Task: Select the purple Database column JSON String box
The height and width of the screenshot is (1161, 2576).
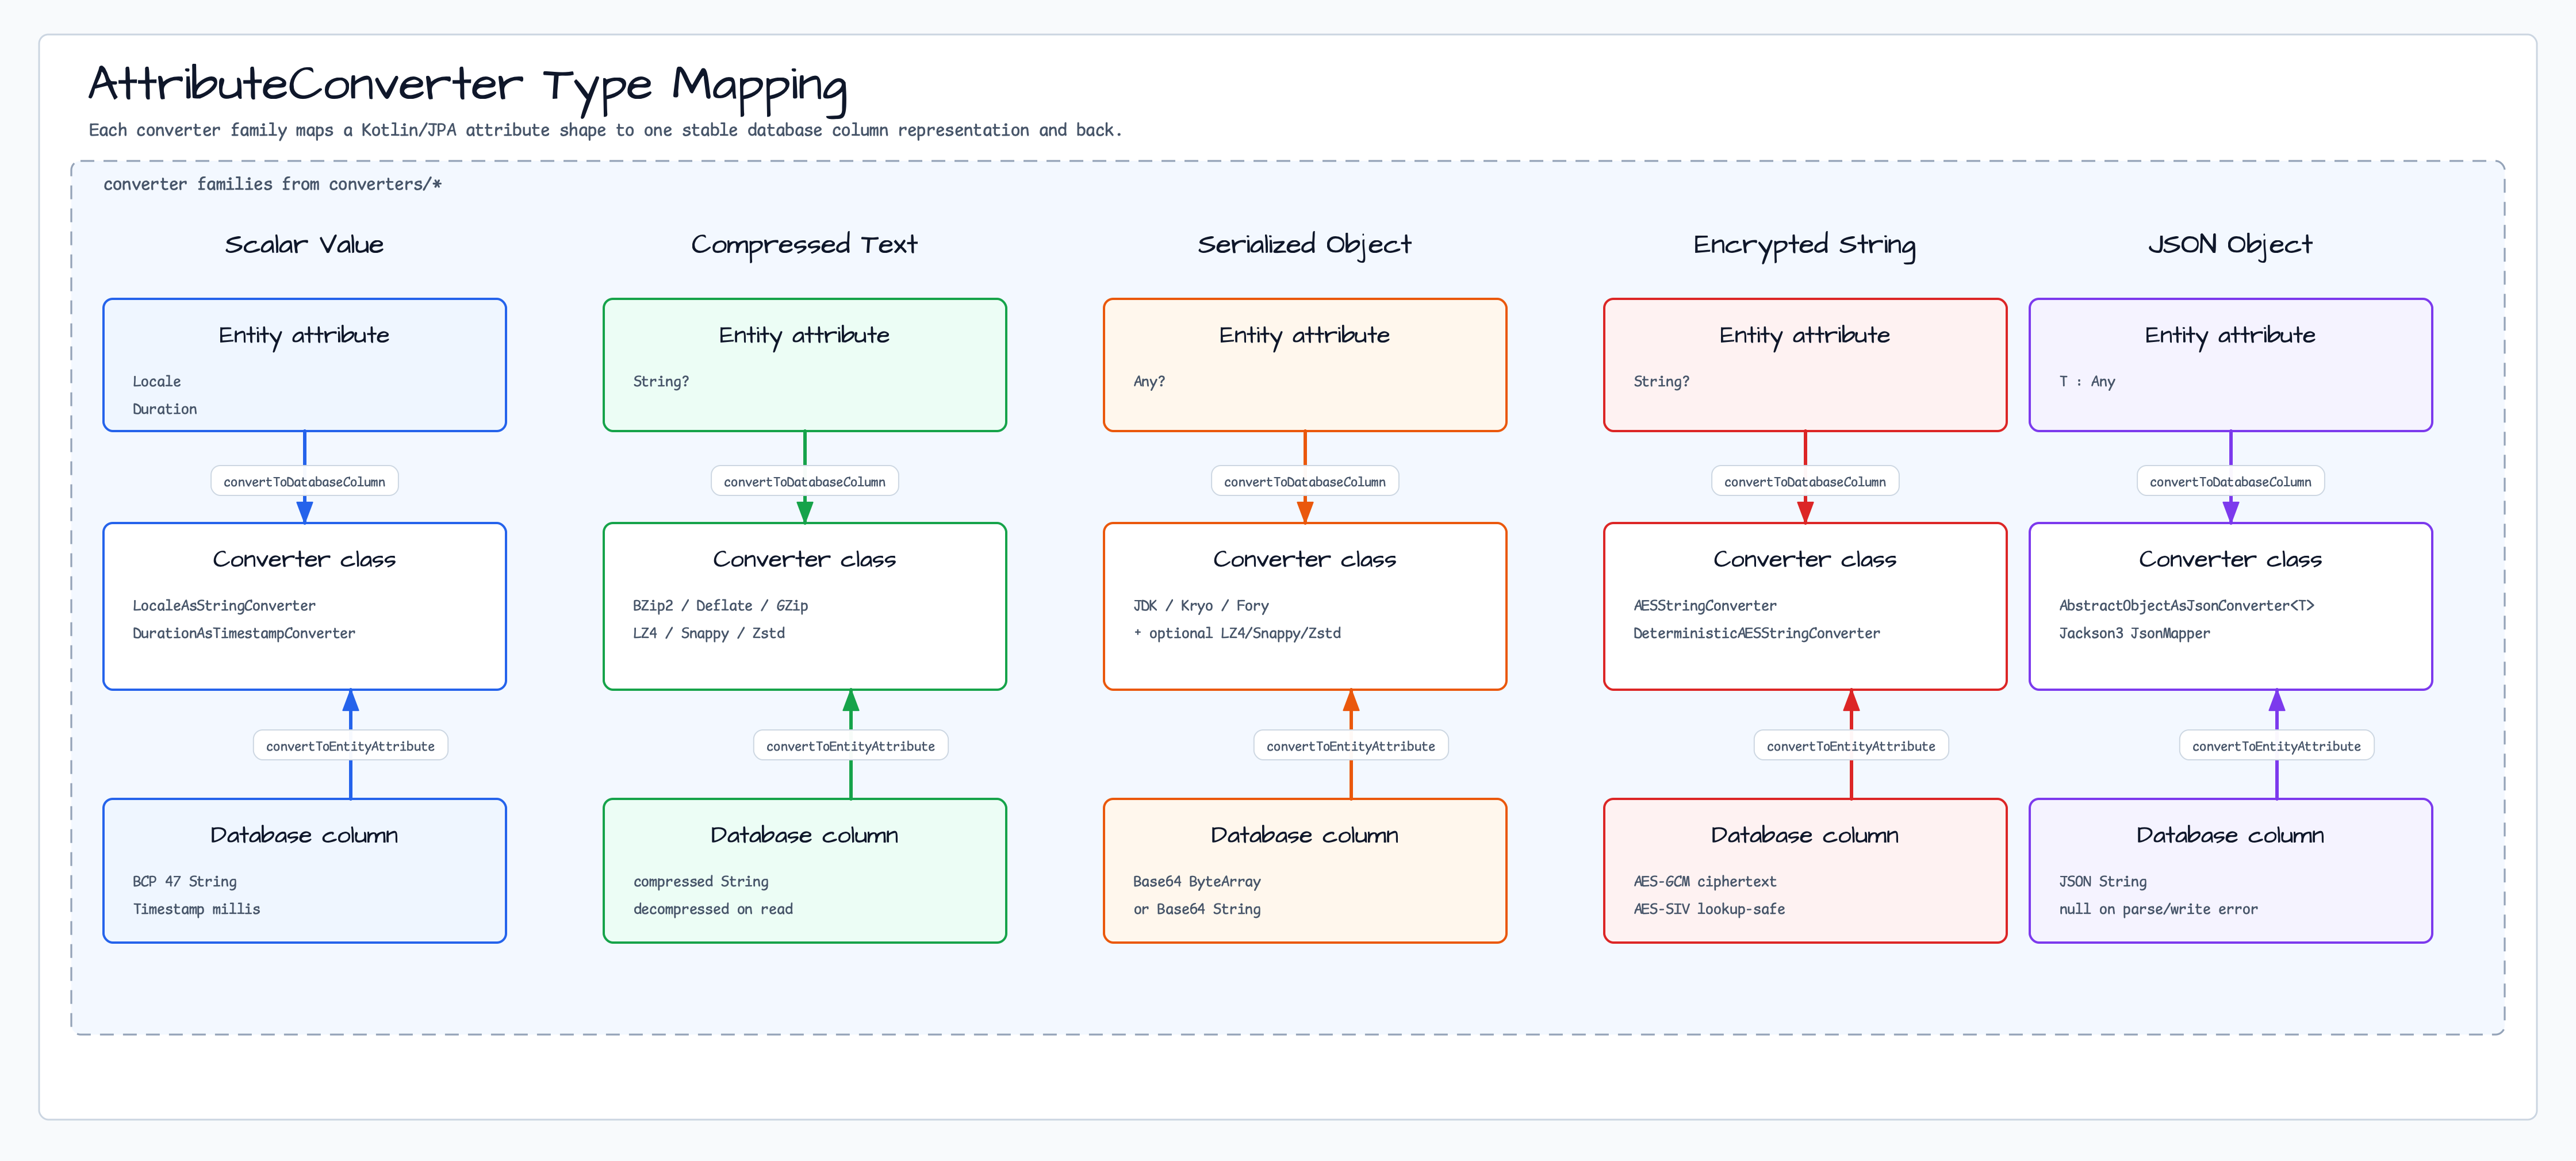Action: click(2230, 870)
